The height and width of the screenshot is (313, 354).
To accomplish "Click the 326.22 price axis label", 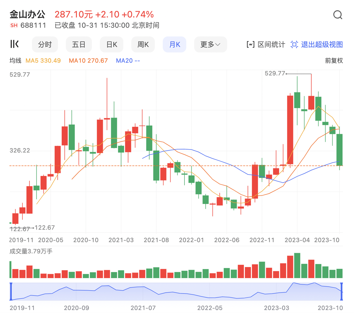I will (20, 151).
